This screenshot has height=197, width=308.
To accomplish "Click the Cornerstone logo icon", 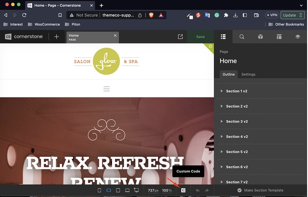I will 8,37.
